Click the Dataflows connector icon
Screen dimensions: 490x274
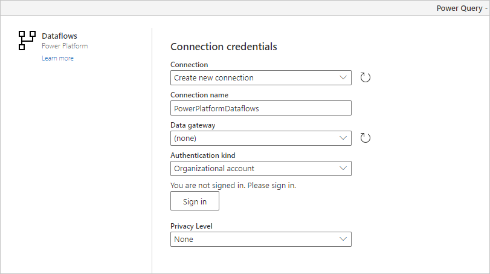[x=27, y=41]
